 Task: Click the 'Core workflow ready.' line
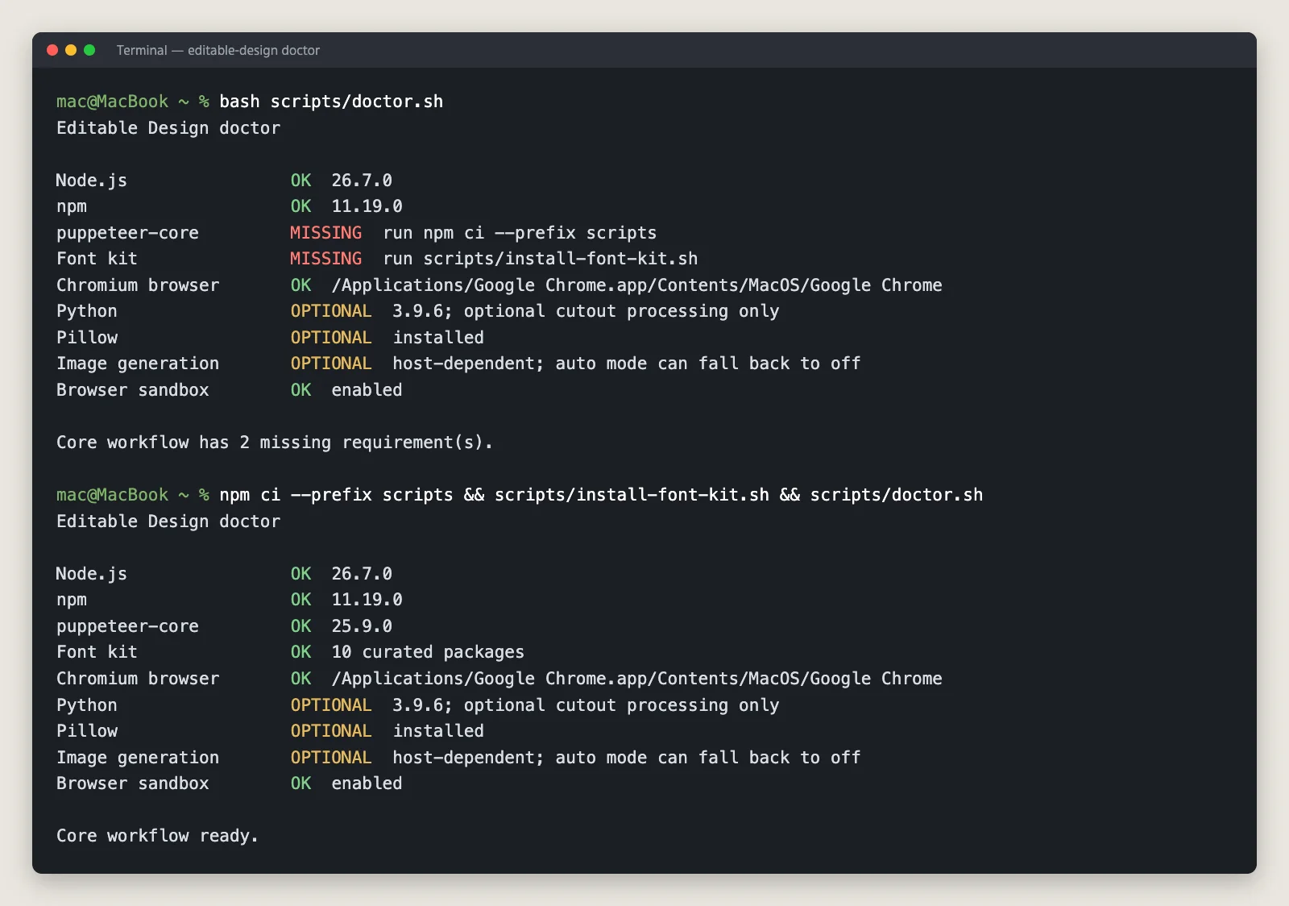157,836
